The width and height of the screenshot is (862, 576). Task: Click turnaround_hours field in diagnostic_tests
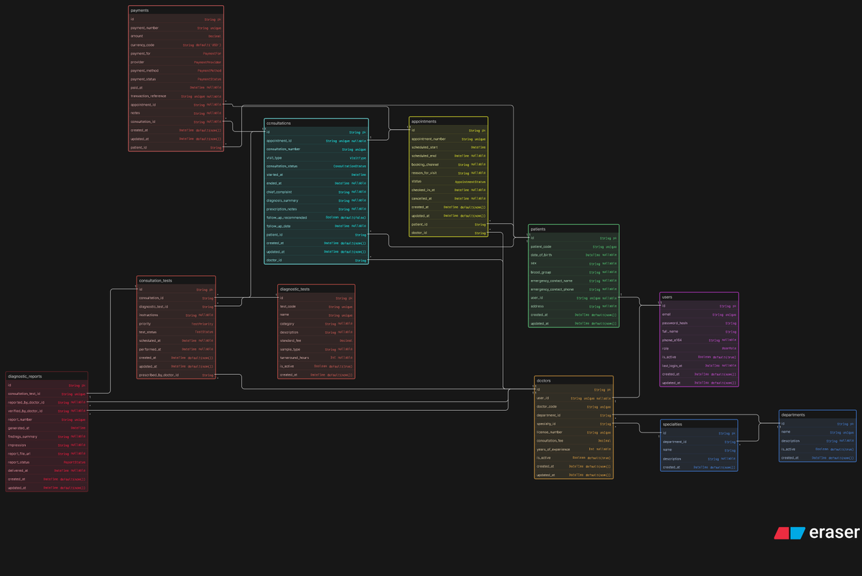point(316,358)
